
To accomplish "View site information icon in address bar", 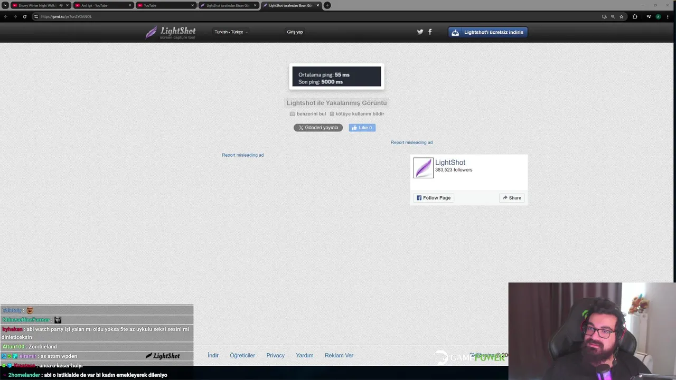I will pos(36,16).
